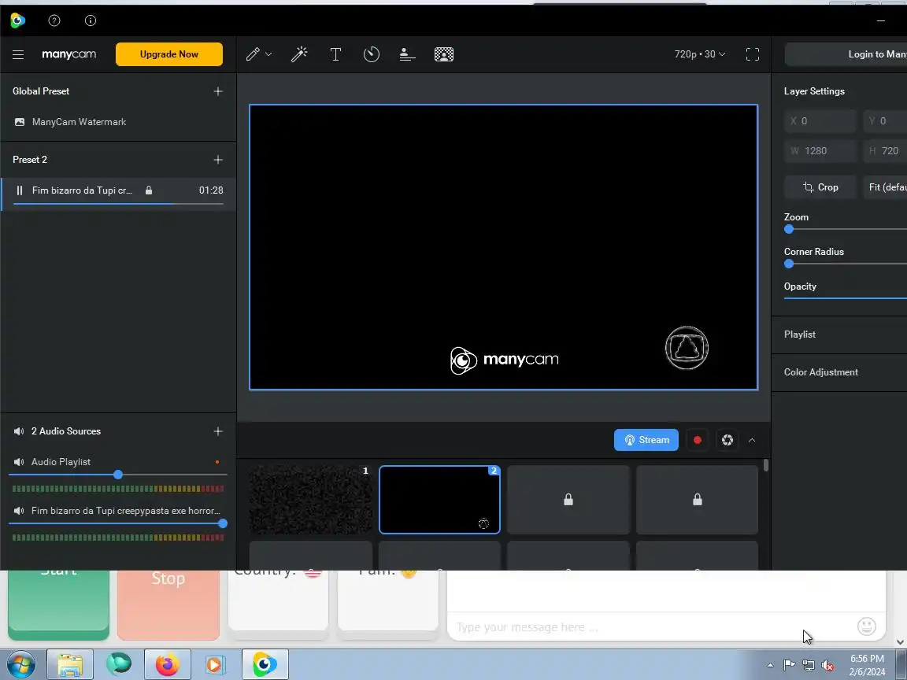Edit the W width field showing 1280

[820, 151]
